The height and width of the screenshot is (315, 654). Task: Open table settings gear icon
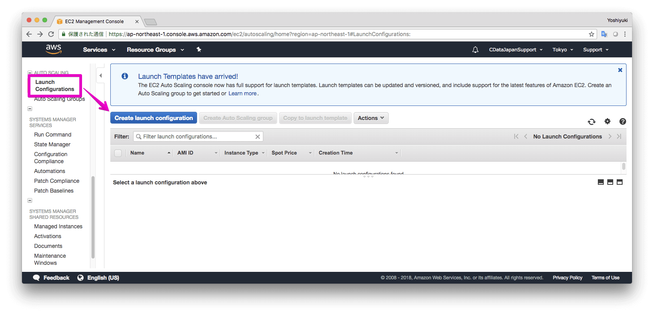(607, 121)
